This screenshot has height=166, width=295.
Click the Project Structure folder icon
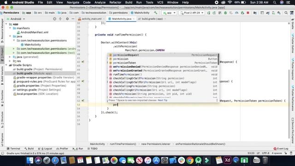255,13
